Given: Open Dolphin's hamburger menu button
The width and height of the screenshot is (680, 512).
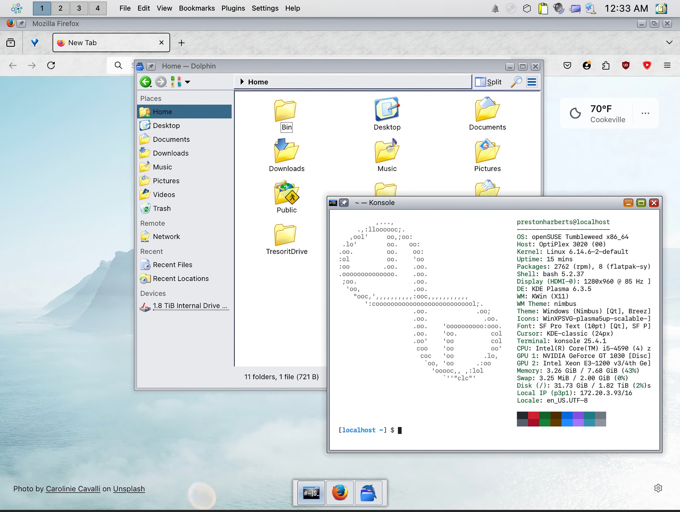Looking at the screenshot, I should point(532,82).
